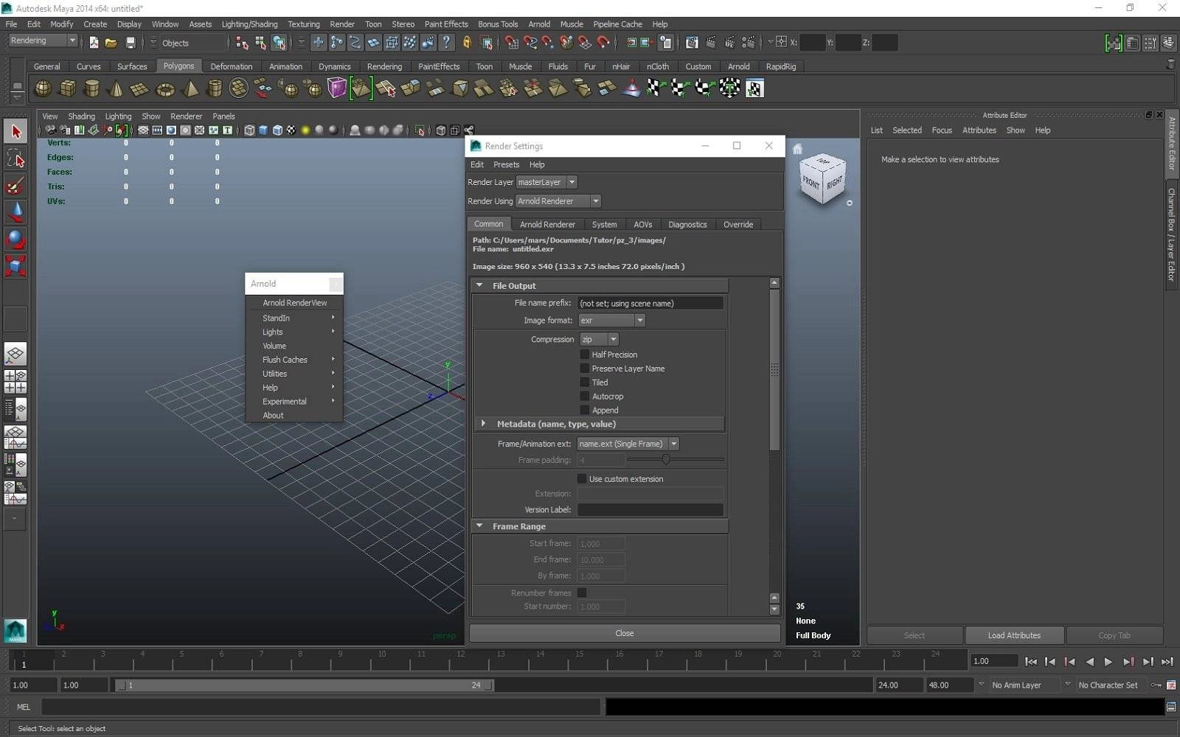
Task: Click the File name prefix field
Action: 650,303
